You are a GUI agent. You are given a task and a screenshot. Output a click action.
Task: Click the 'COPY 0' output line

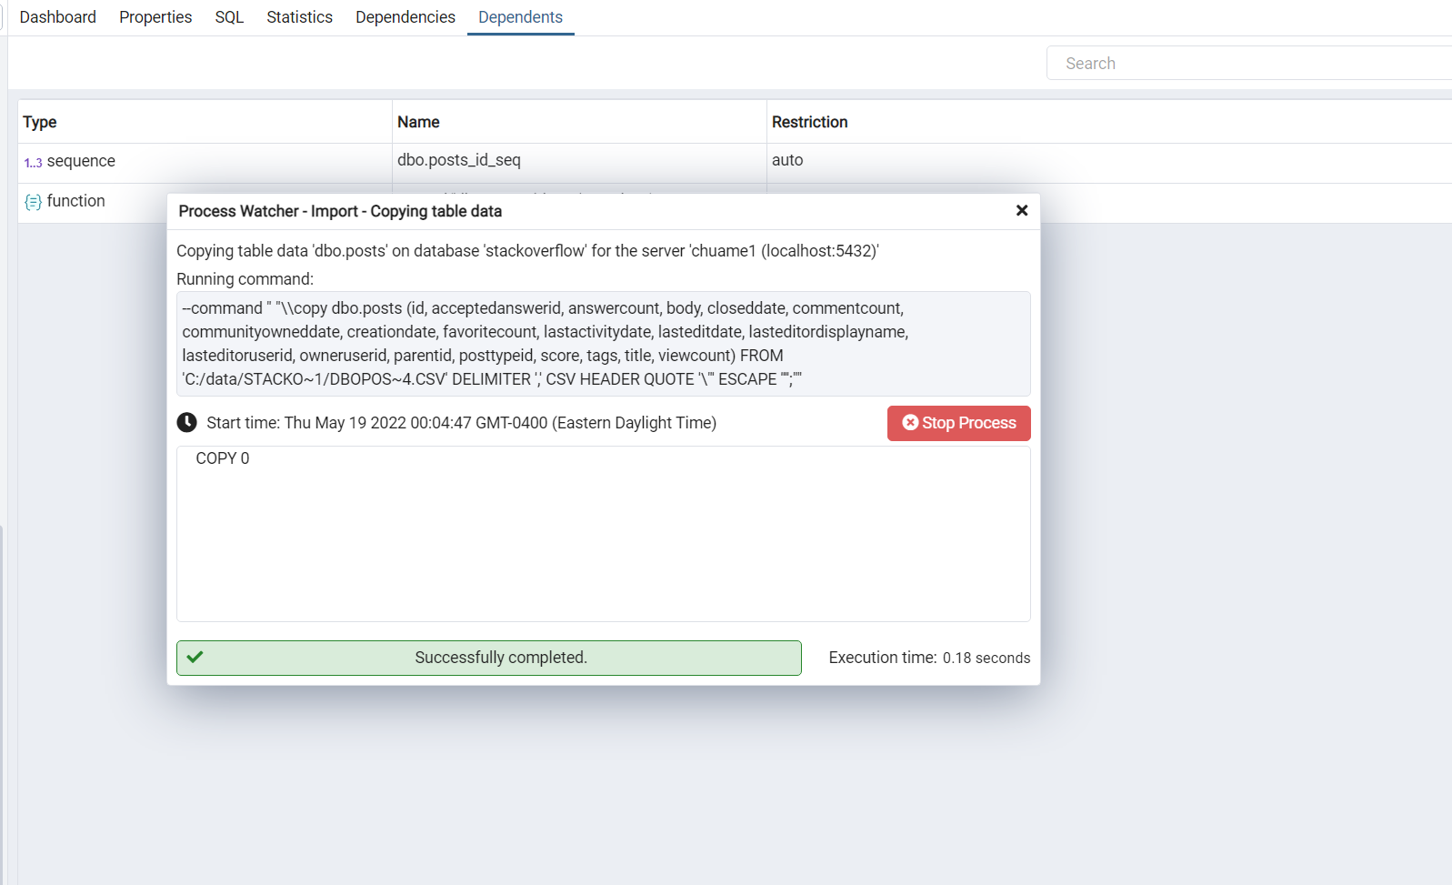(x=223, y=458)
